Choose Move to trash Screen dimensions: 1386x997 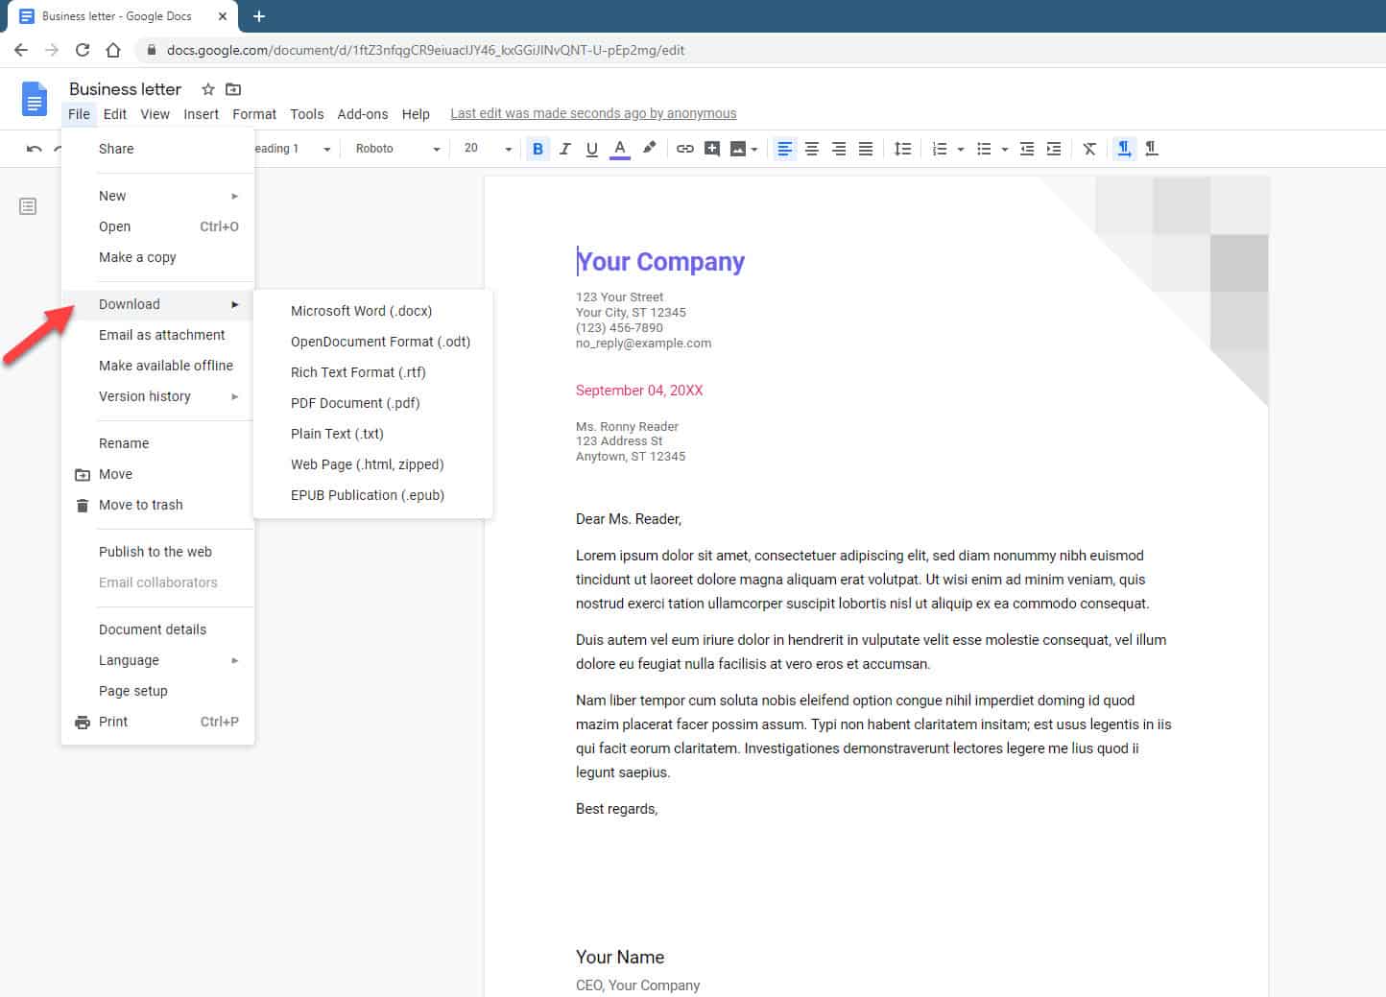(158, 505)
